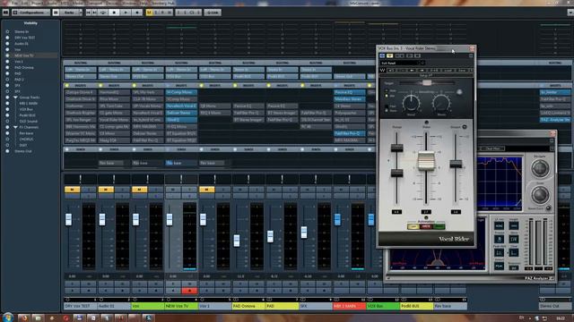Click the Waves W logo in Vocal Rider
The height and width of the screenshot is (322, 574).
click(x=383, y=70)
